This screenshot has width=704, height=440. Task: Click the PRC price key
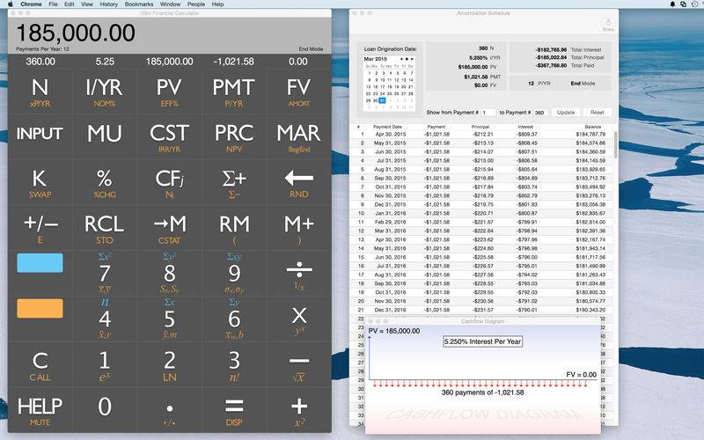tap(234, 136)
